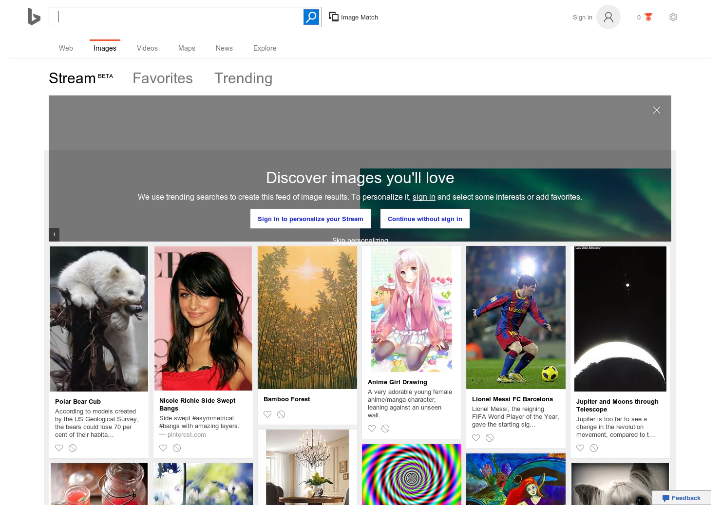Hide the Nicole Richie Side Swept Bangs card
Viewport: 721px width, 505px height.
(177, 448)
